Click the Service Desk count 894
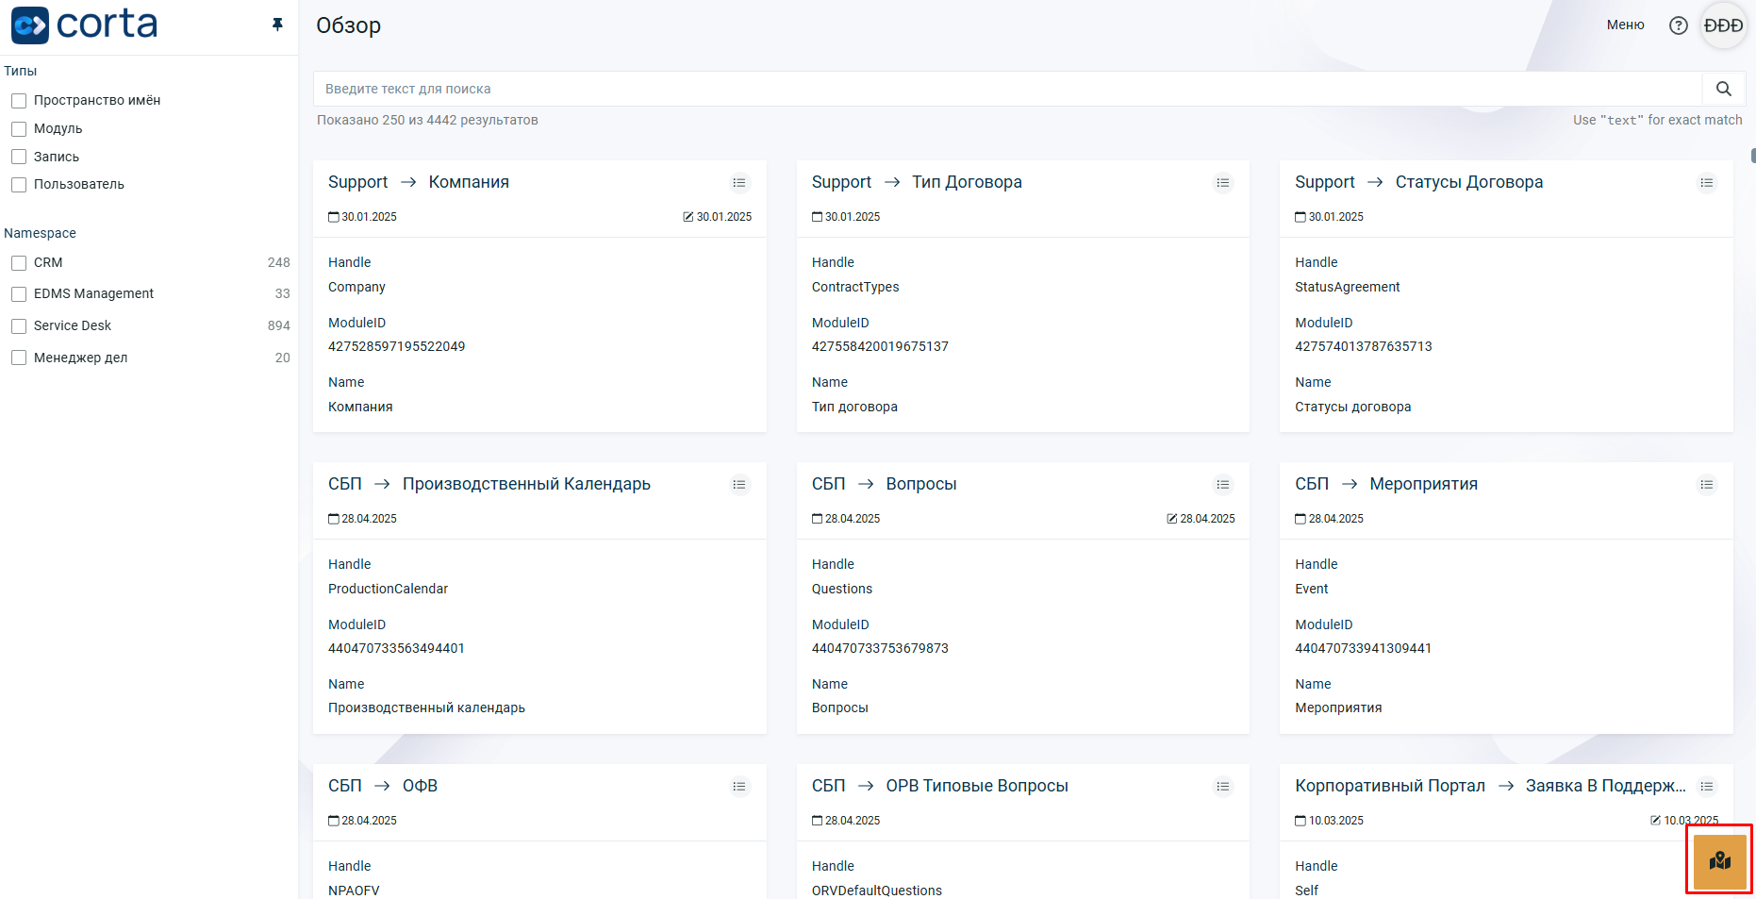This screenshot has width=1756, height=899. (x=279, y=325)
